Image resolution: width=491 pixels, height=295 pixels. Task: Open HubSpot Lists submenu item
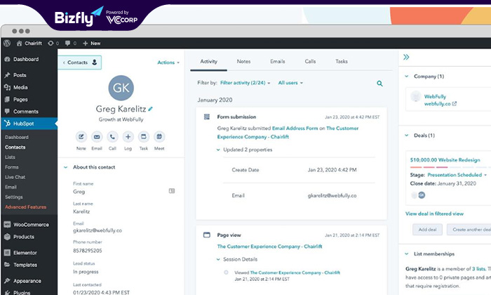tap(10, 157)
